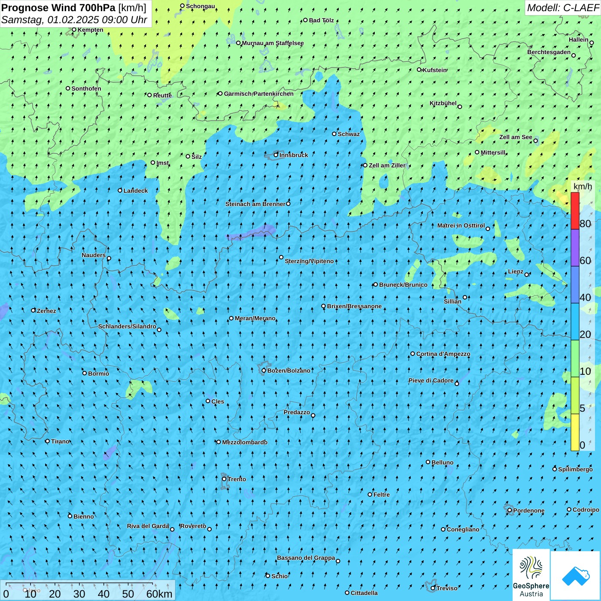
Task: Click the Pordenone city marker
Action: pyautogui.click(x=510, y=510)
